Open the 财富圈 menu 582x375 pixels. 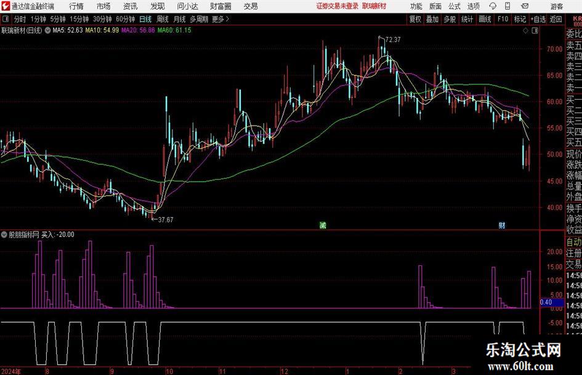(x=220, y=6)
